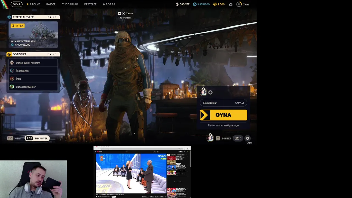Click the trader icon beside Bana Benzeyenler

click(12, 87)
